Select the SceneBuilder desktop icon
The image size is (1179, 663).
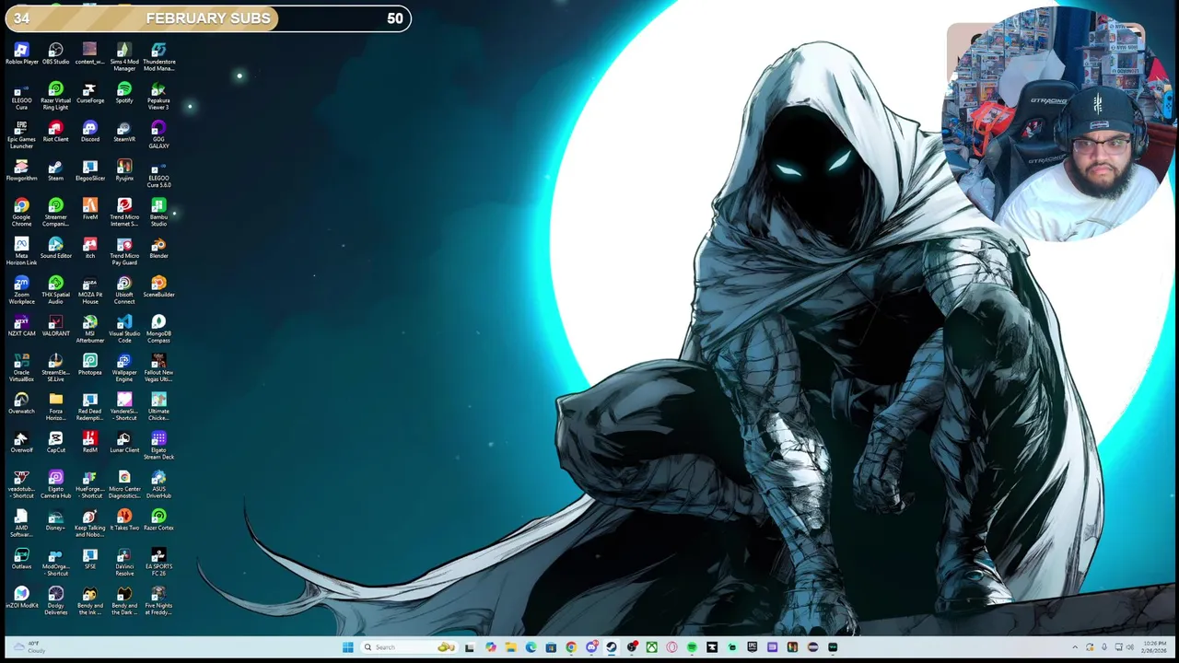pyautogui.click(x=158, y=286)
